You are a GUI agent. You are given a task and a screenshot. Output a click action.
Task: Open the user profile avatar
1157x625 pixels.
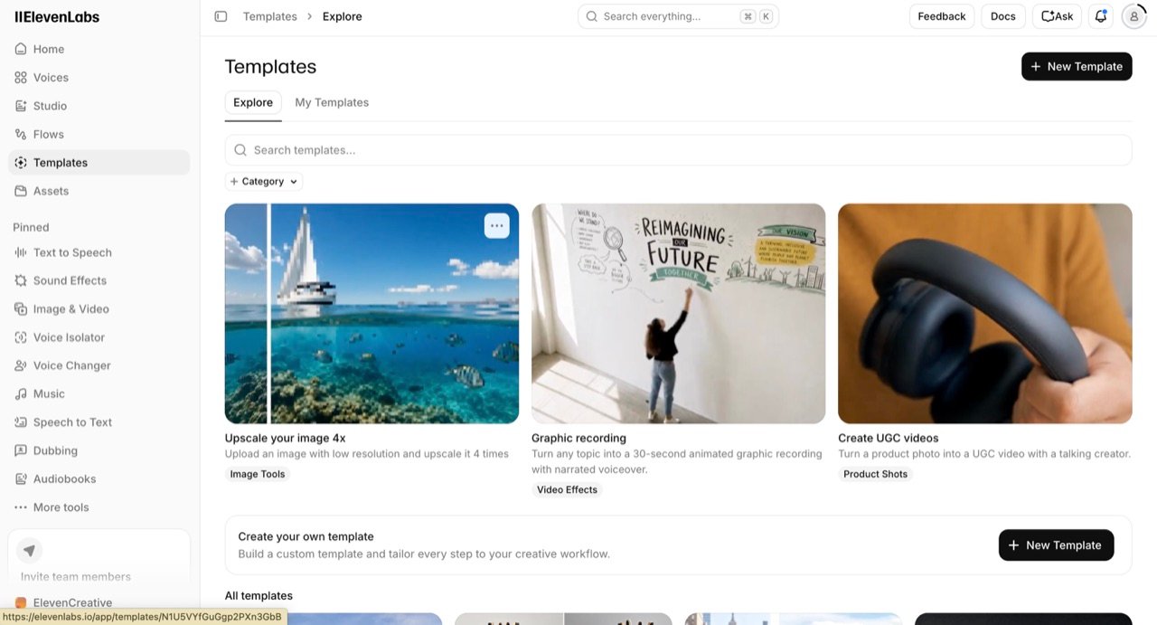point(1133,16)
